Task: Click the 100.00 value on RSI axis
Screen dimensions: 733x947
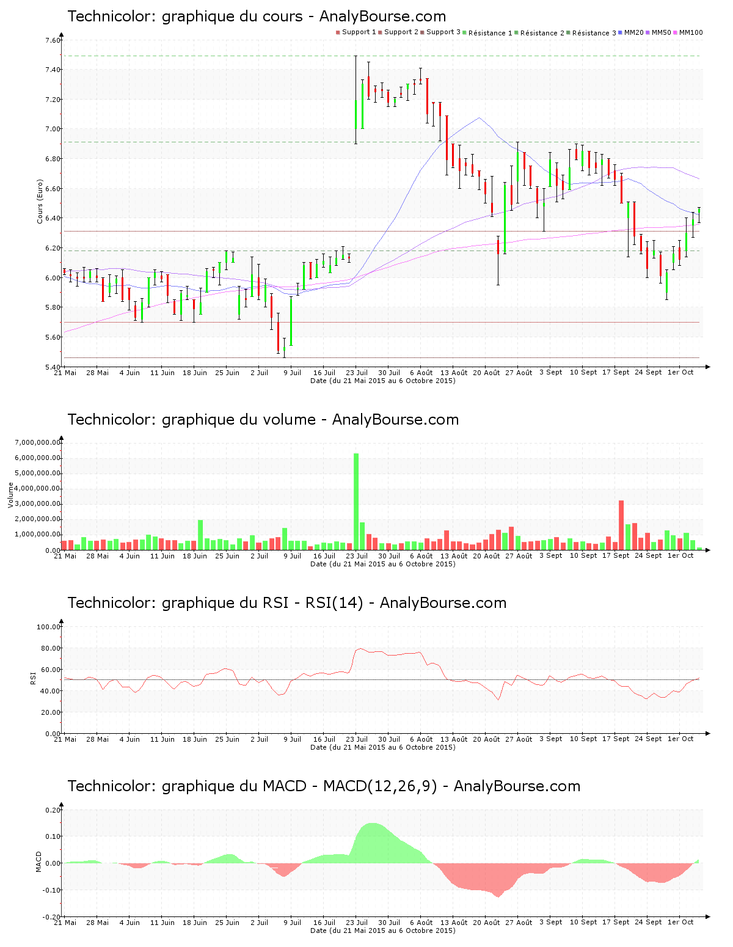Action: point(49,627)
